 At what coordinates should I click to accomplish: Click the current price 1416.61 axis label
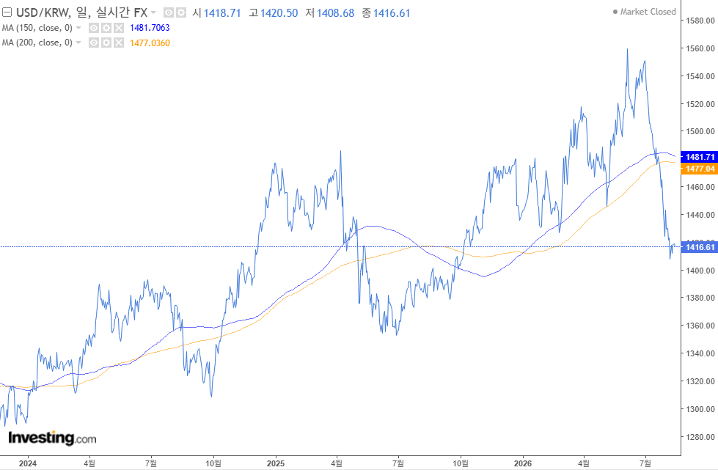coord(699,247)
